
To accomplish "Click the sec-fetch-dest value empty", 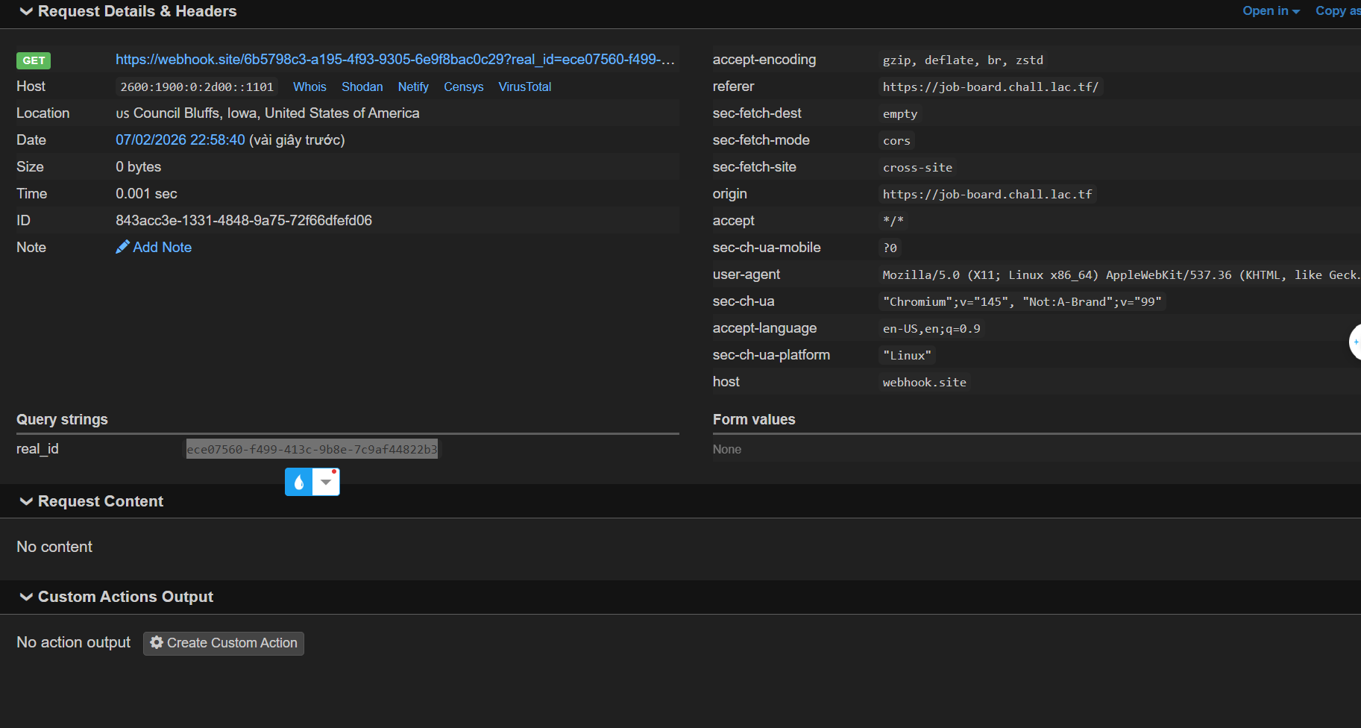I will click(x=900, y=113).
